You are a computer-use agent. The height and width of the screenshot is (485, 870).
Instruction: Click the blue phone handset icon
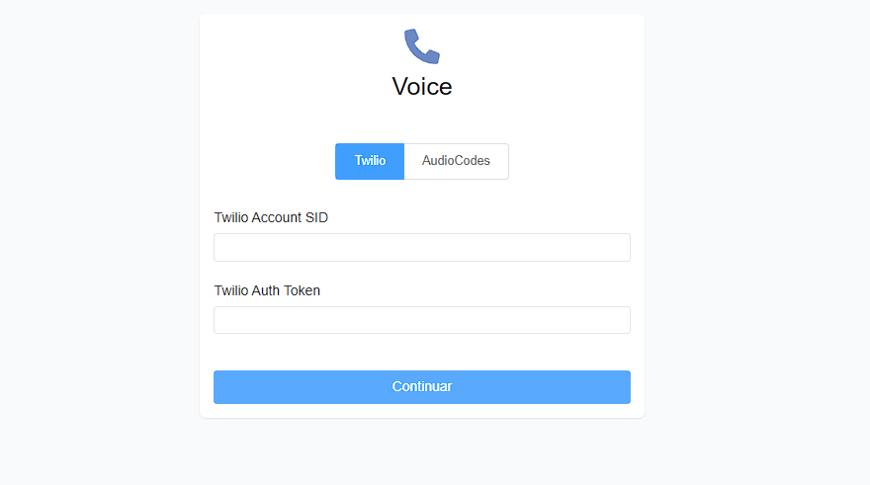pos(422,46)
